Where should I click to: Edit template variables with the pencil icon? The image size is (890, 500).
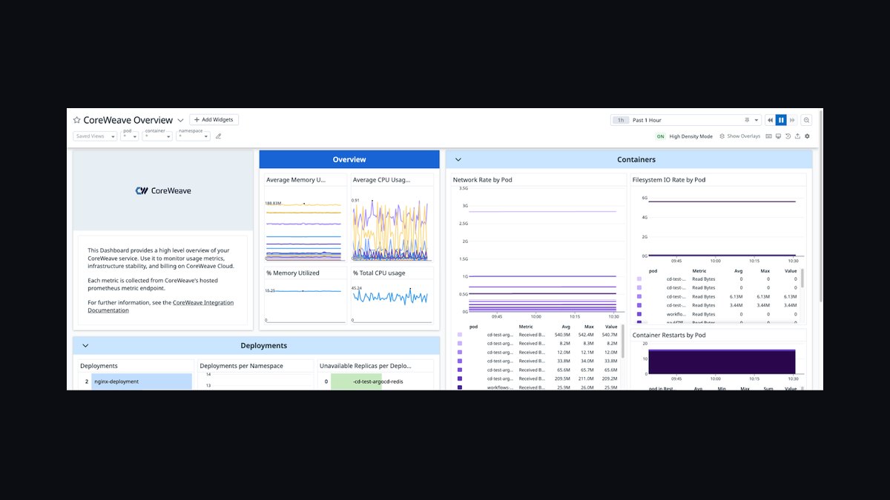point(218,136)
